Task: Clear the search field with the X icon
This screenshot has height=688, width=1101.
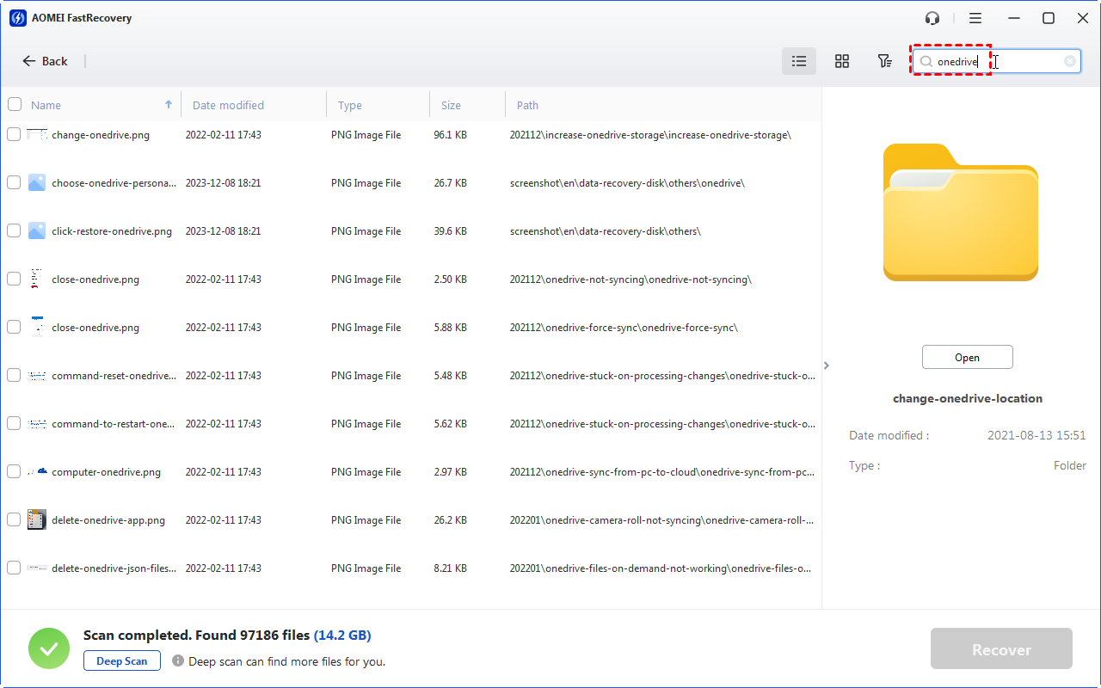Action: [x=1069, y=61]
